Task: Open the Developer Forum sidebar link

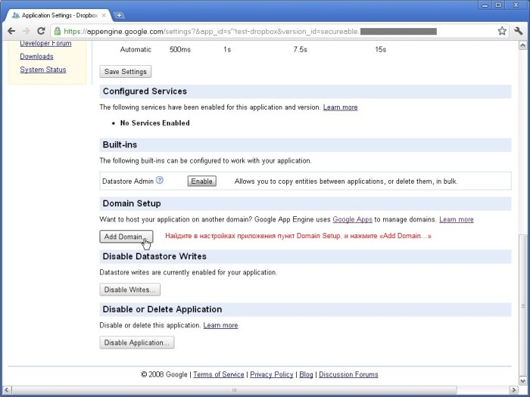Action: tap(45, 43)
